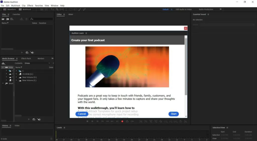257x141 pixels.
Task: Click the C: drive icon in list
Action: 20,71
